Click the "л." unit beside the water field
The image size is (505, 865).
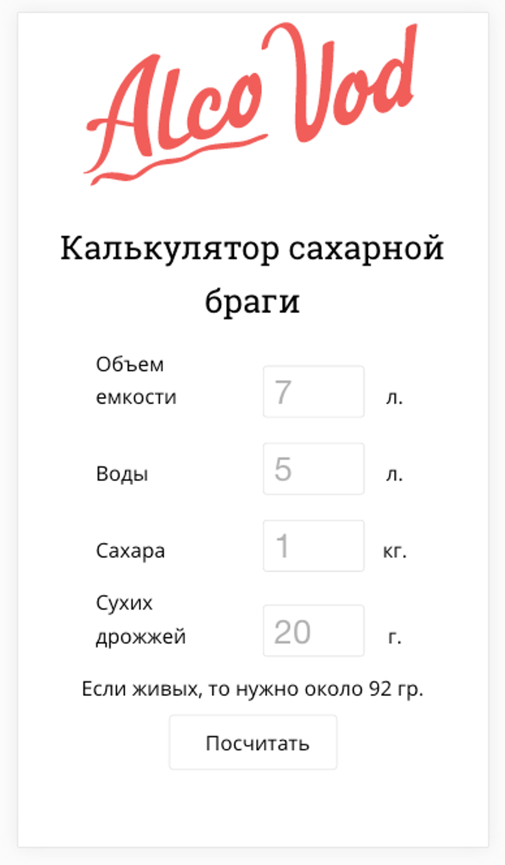pyautogui.click(x=394, y=474)
